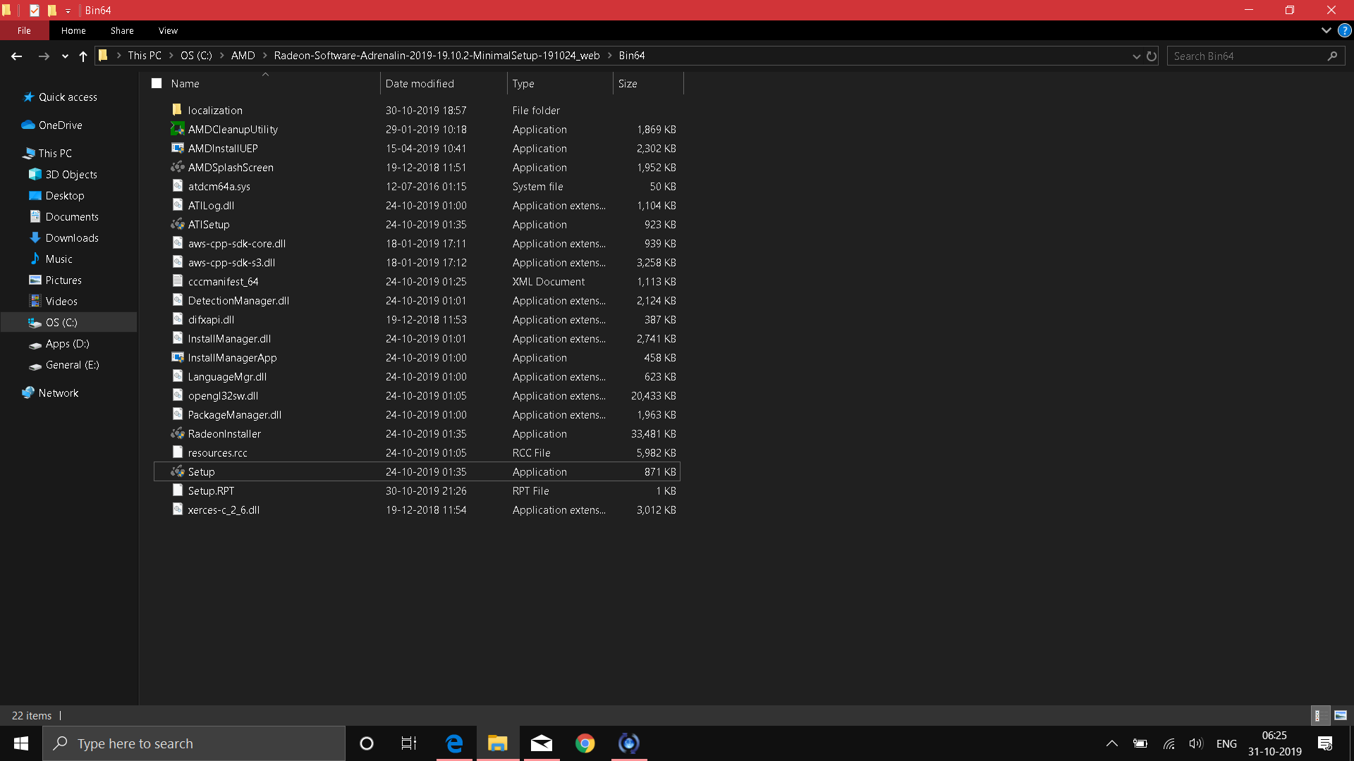1354x761 pixels.
Task: Expand chevron after AMD breadcrumb
Action: (x=265, y=56)
